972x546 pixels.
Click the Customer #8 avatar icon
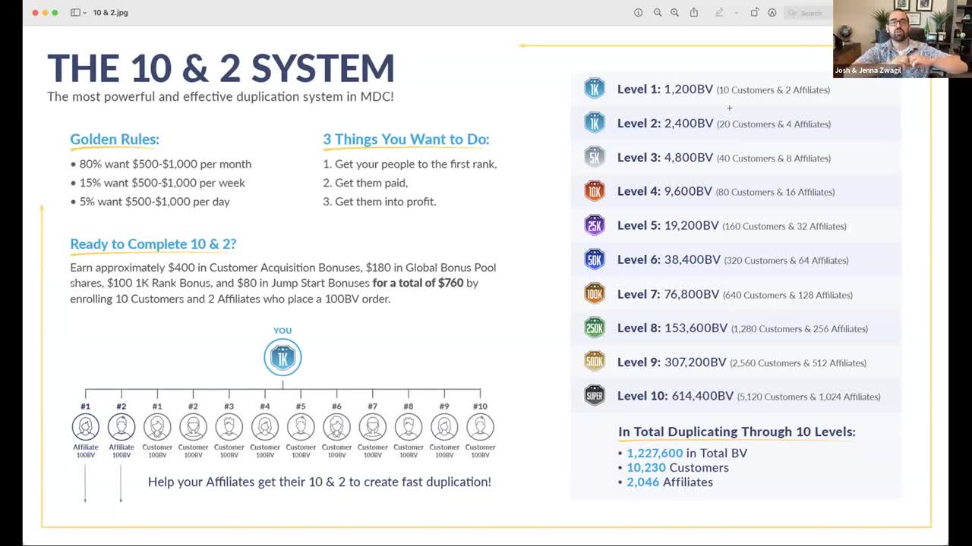click(x=409, y=427)
